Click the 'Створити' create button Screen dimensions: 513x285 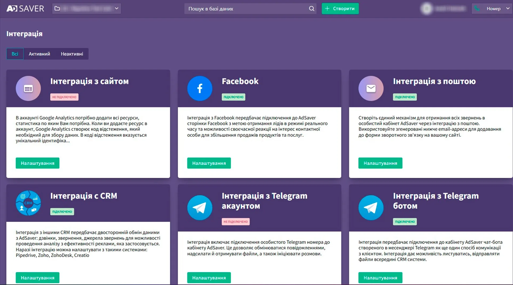[x=340, y=9]
